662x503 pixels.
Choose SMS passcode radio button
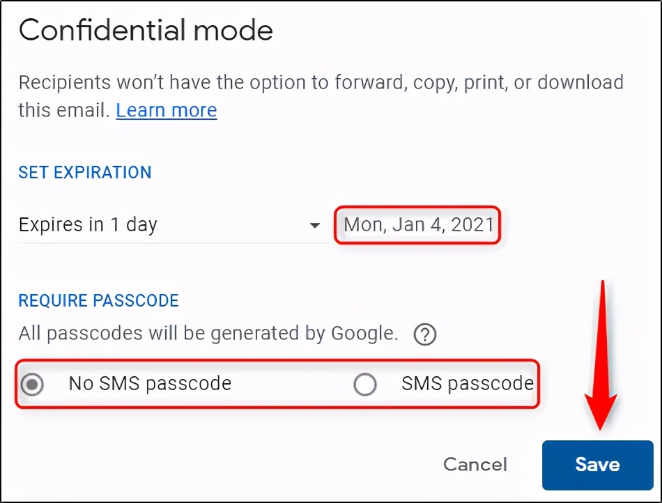point(365,384)
